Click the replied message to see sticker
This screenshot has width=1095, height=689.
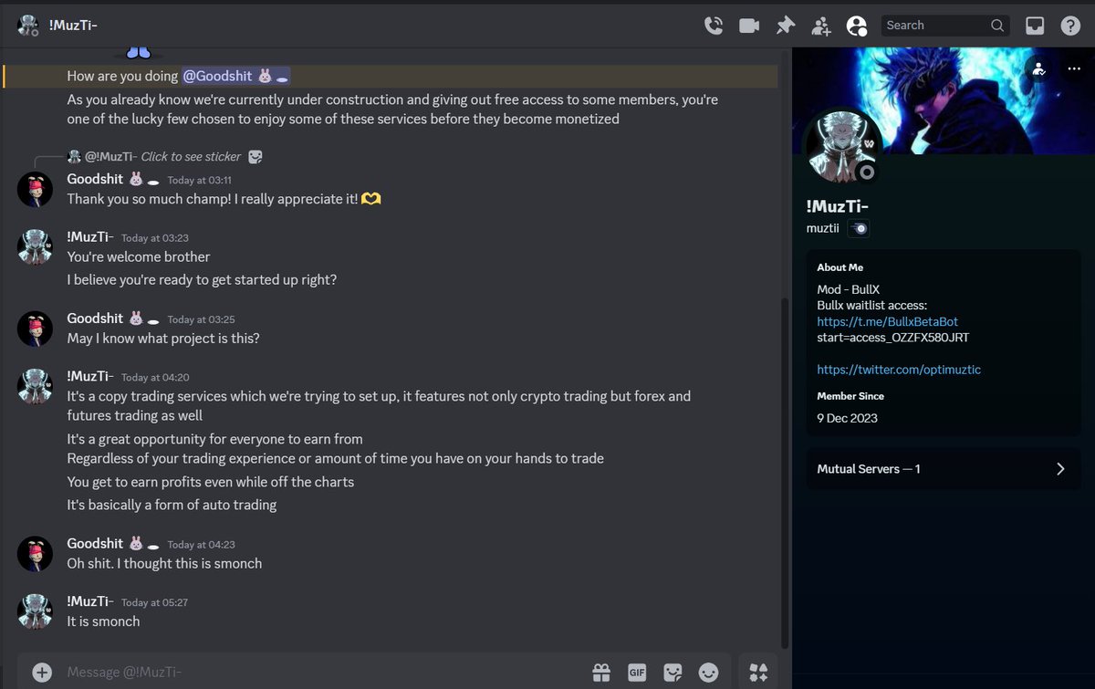(192, 156)
